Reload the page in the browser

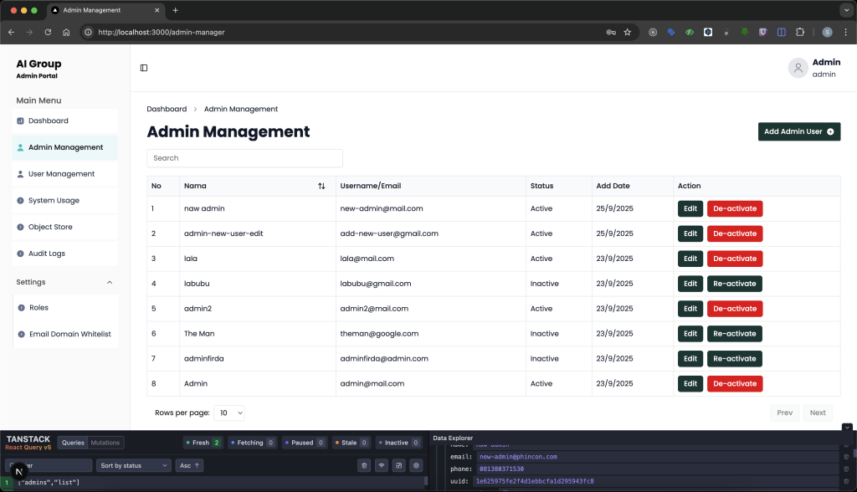(48, 32)
